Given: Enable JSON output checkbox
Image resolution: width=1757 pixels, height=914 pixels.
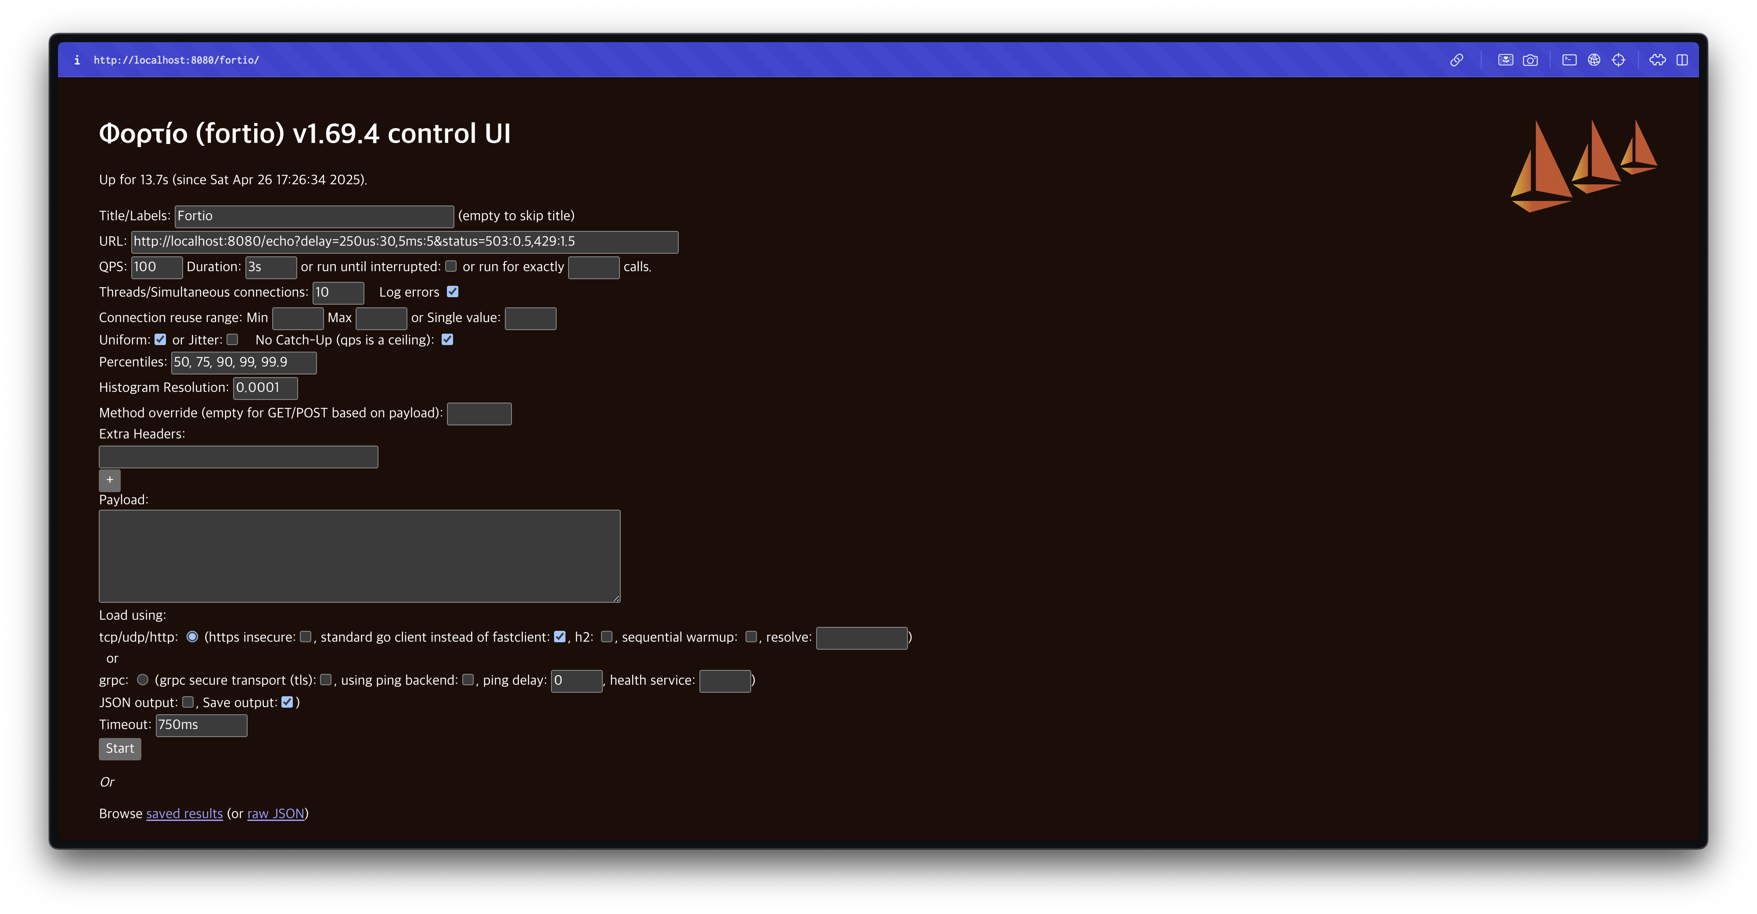Looking at the screenshot, I should pos(188,702).
